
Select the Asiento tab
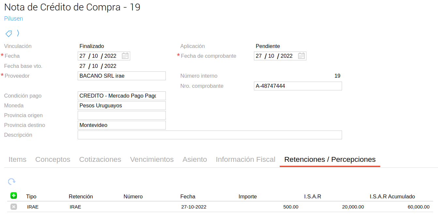(195, 160)
